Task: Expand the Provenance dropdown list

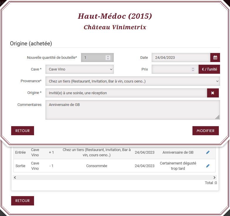Action: click(x=133, y=81)
